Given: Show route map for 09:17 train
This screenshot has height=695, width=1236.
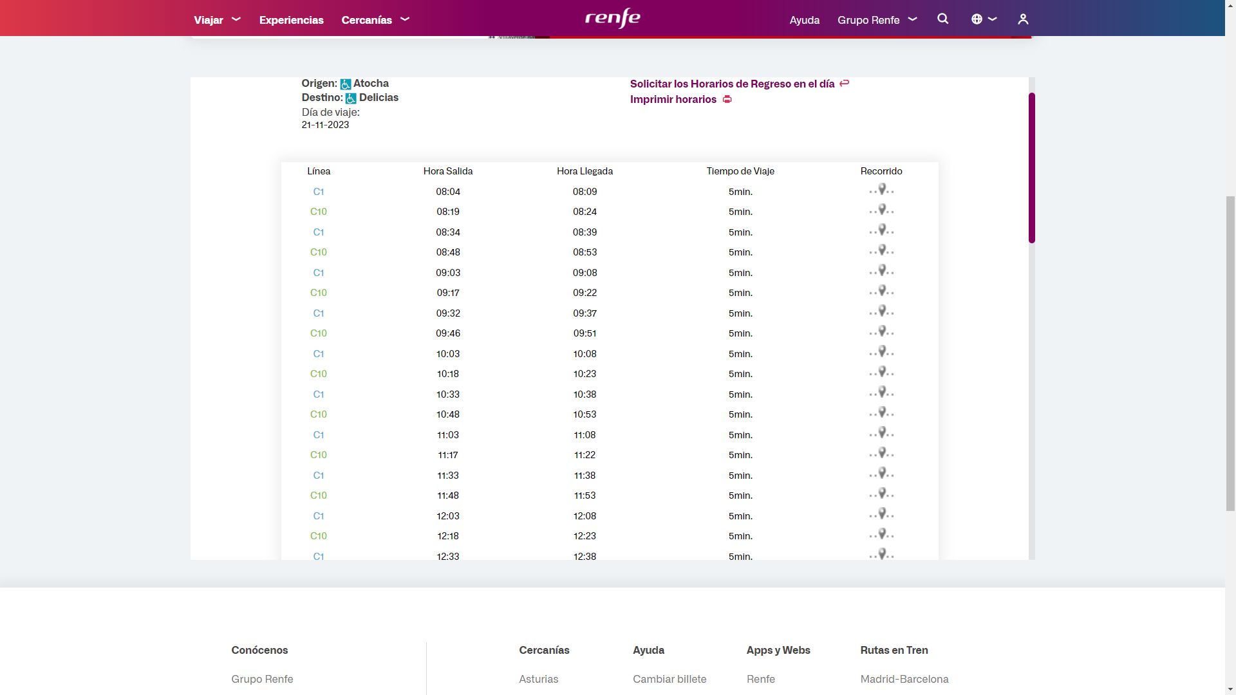Looking at the screenshot, I should (881, 292).
